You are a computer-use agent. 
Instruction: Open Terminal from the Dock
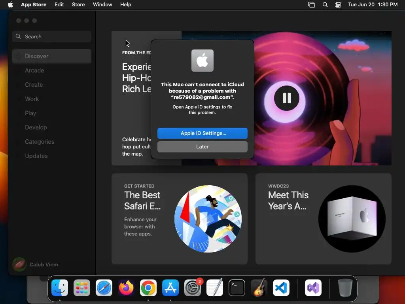(237, 288)
